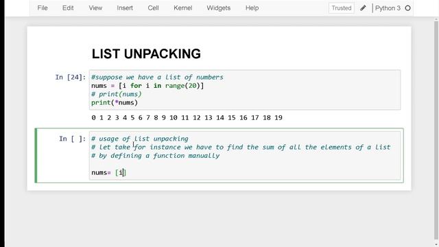Click the pencil edit-mode icon
Image resolution: width=439 pixels, height=247 pixels.
(363, 8)
